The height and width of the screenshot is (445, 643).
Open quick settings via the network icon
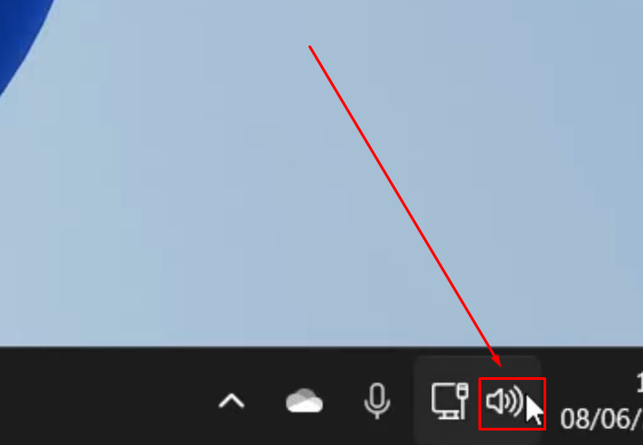[x=449, y=401]
